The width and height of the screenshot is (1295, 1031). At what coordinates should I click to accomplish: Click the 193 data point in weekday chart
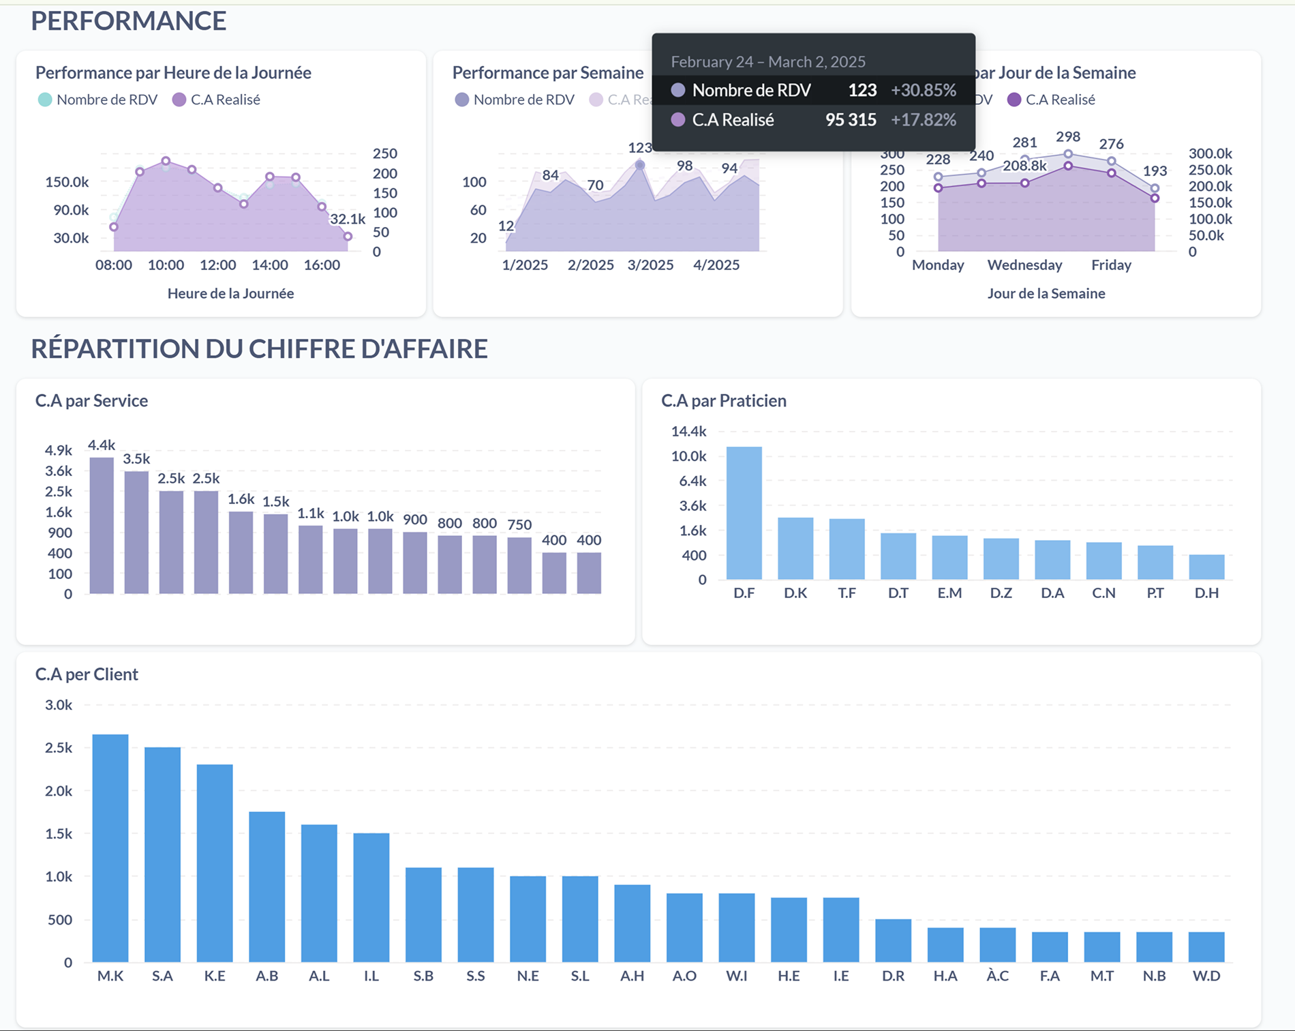(x=1155, y=188)
